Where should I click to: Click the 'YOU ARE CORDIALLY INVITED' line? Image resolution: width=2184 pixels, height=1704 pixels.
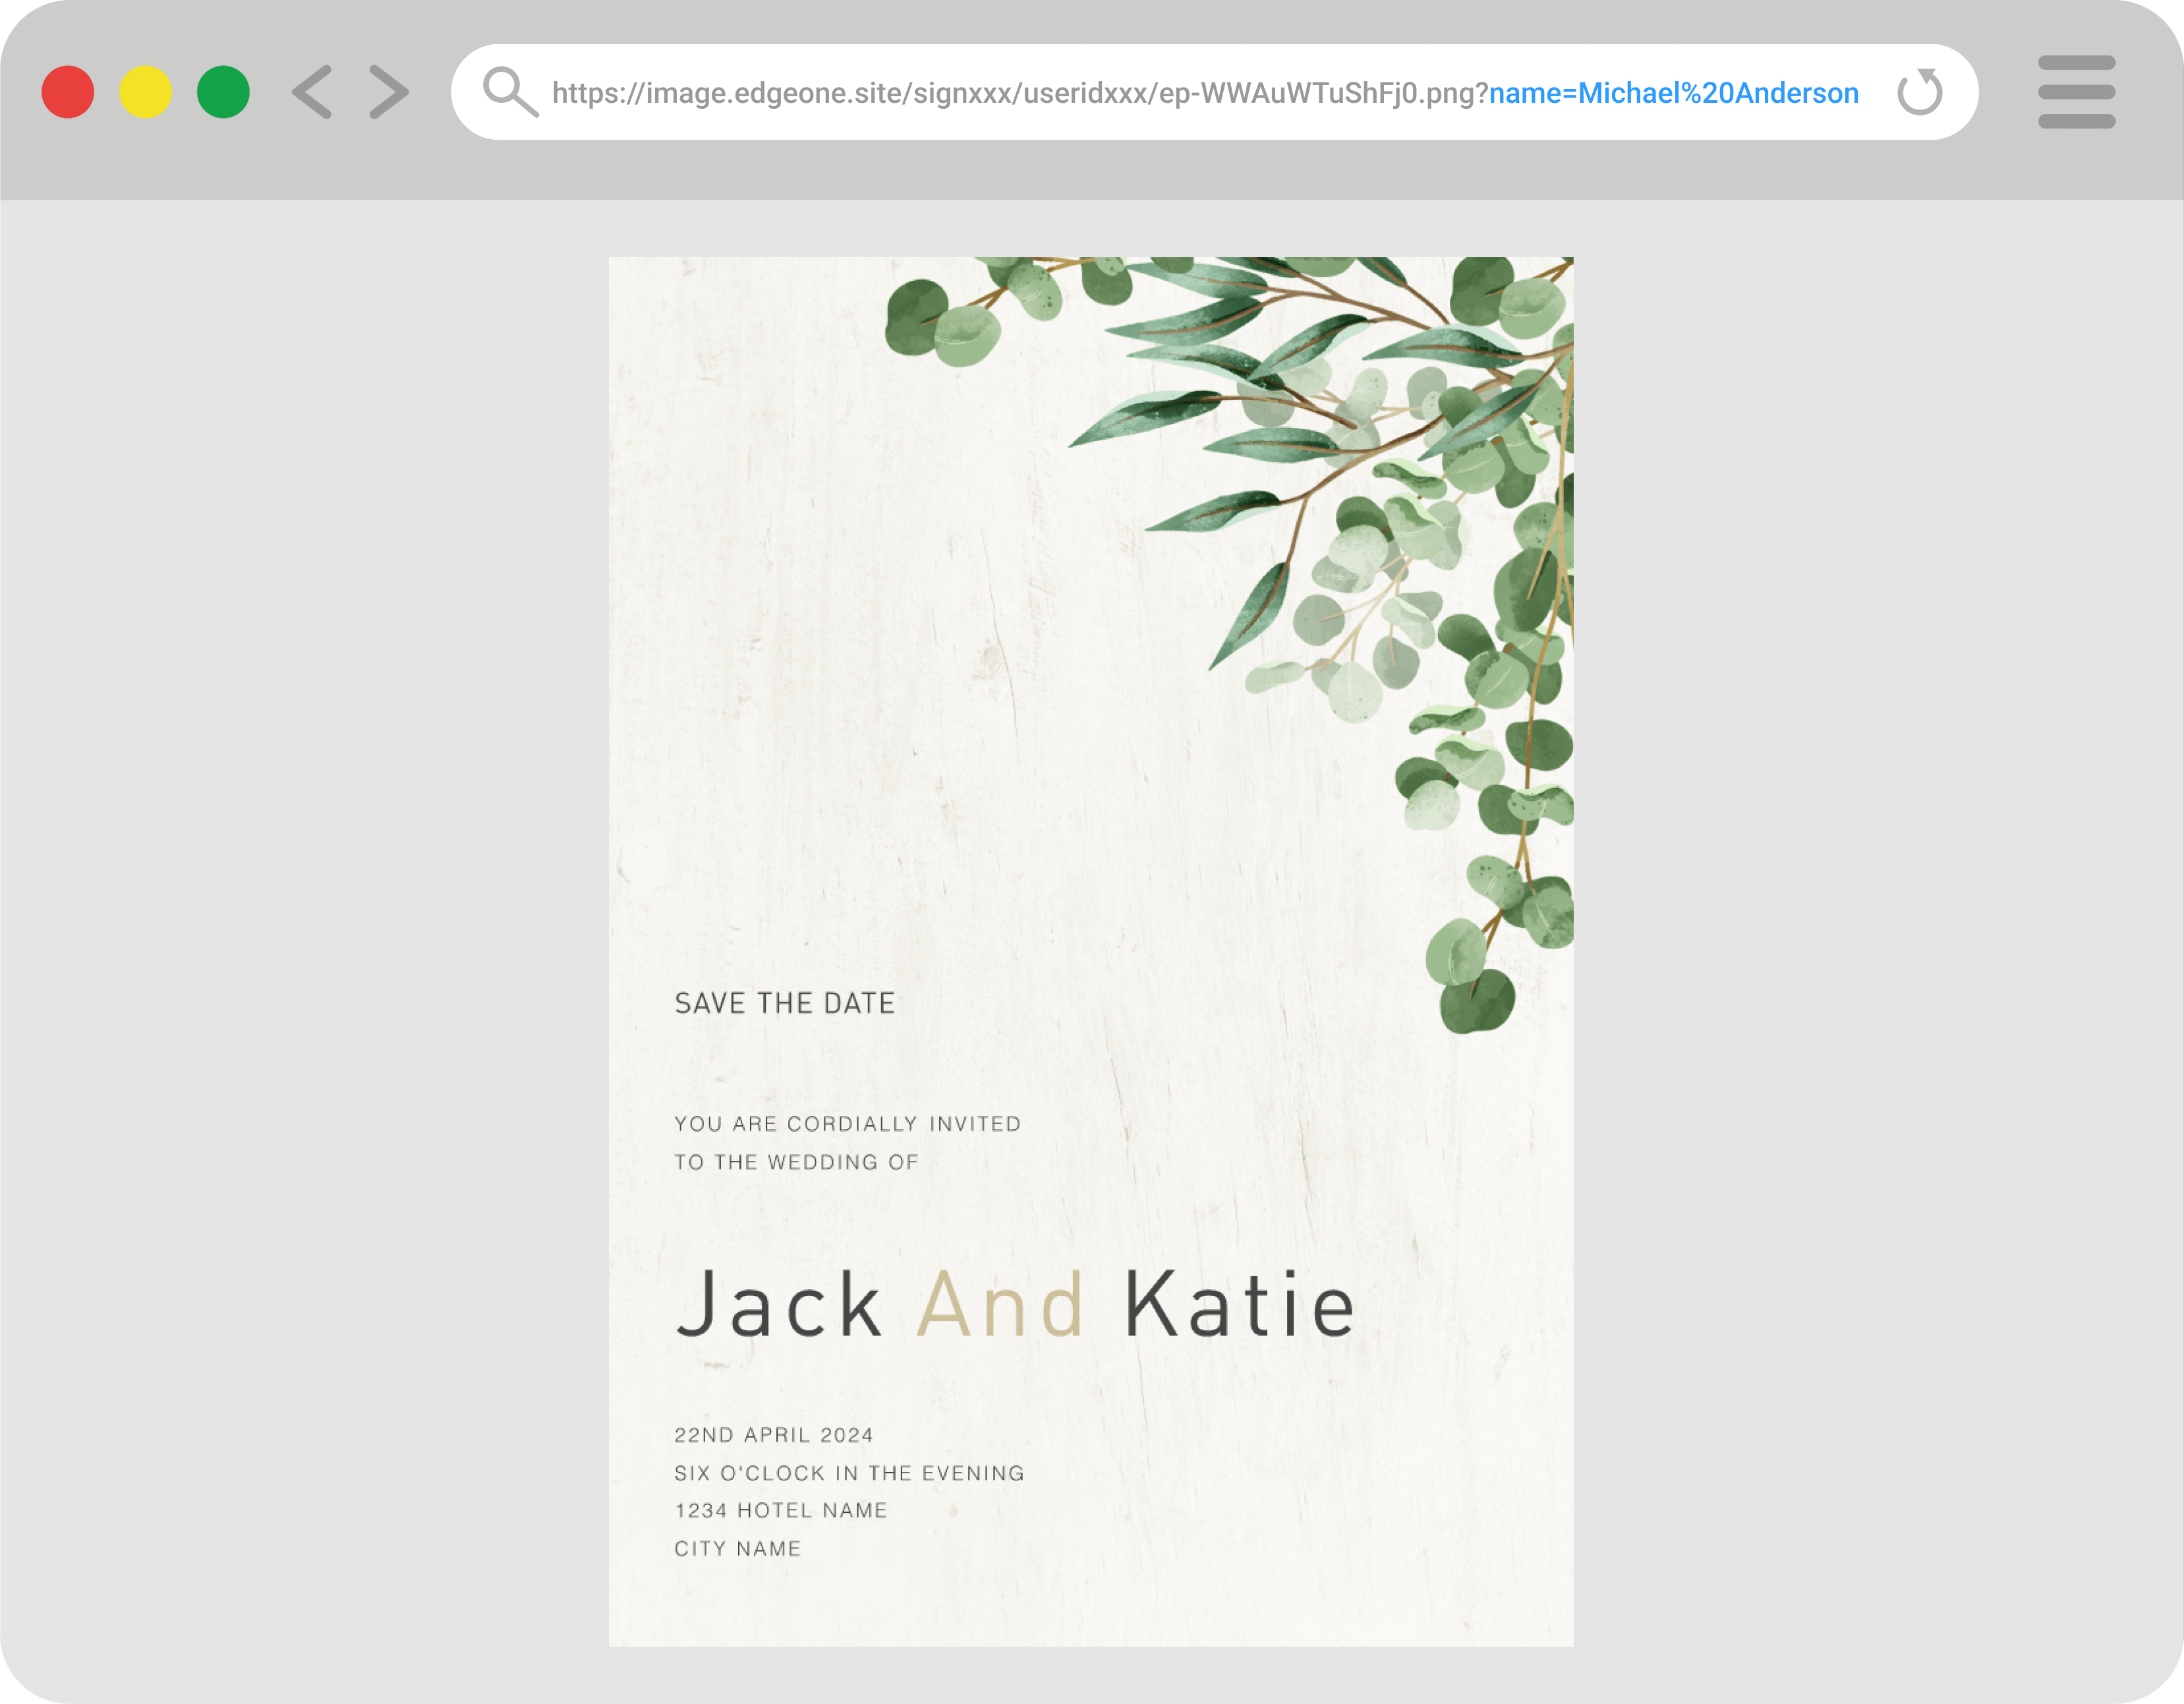[x=848, y=1124]
